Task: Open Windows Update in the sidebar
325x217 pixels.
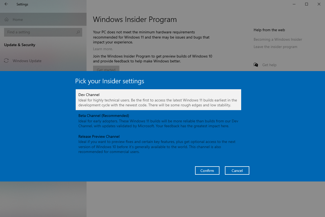Action: pos(43,61)
